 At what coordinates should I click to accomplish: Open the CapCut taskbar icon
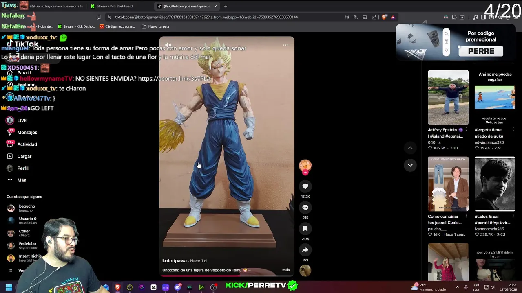point(153,287)
